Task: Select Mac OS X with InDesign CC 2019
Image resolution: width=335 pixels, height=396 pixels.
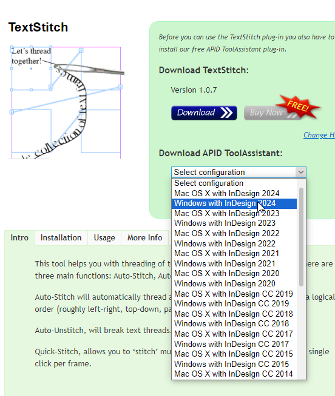Action: point(234,294)
